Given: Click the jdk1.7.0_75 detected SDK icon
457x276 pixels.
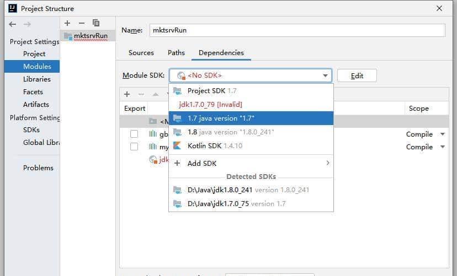Looking at the screenshot, I should (178, 204).
